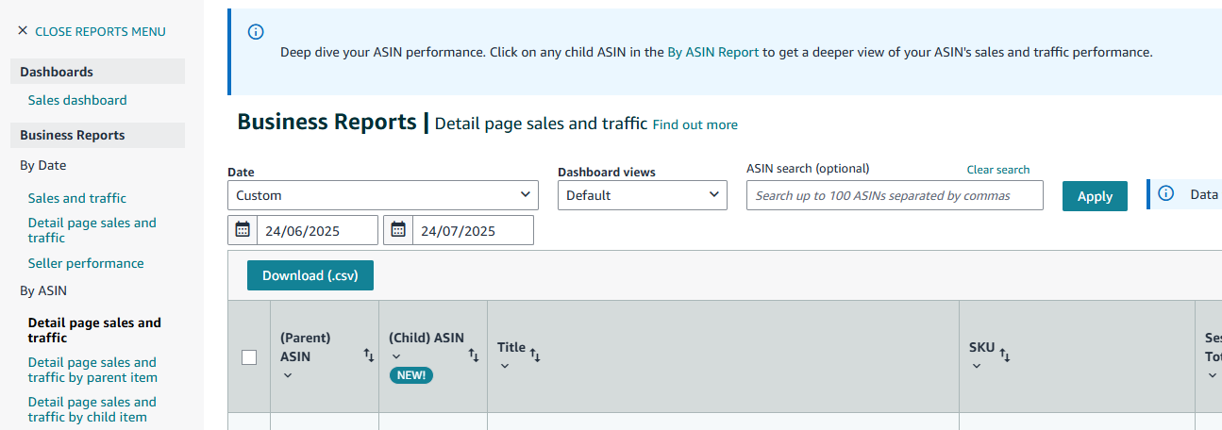Open Detail page sales by parent item

(x=92, y=370)
